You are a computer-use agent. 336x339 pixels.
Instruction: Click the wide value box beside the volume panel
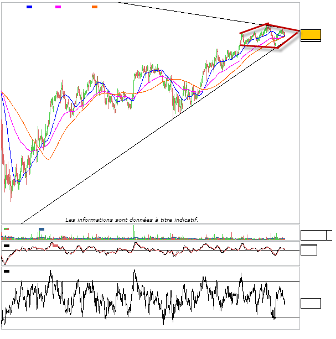(313, 236)
